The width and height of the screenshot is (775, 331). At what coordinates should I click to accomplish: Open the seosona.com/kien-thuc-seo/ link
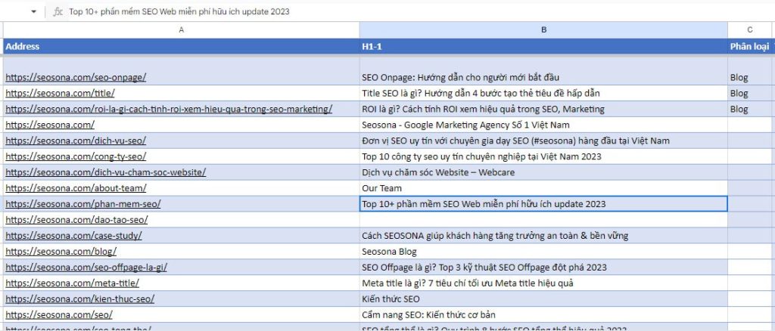coord(80,299)
